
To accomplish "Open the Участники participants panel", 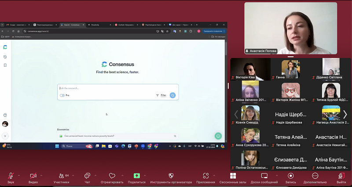I will pyautogui.click(x=62, y=178).
